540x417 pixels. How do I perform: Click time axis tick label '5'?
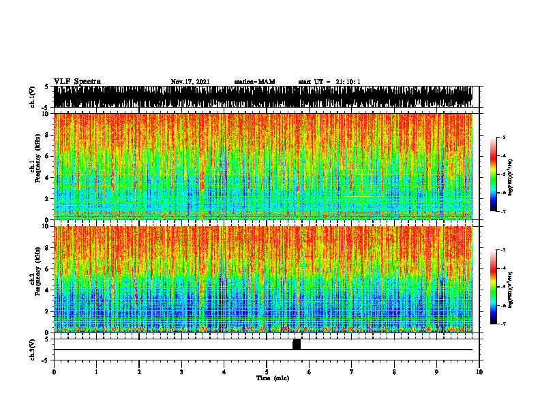(x=267, y=372)
